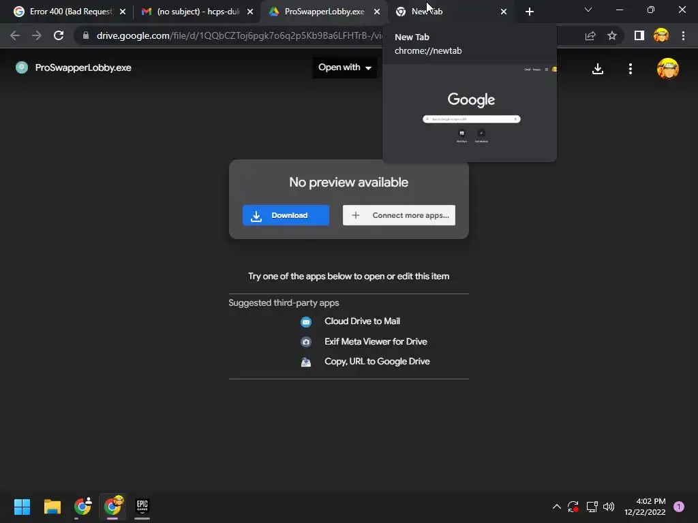Click the Copy URL to Drive icon
The image size is (698, 523).
pyautogui.click(x=306, y=362)
